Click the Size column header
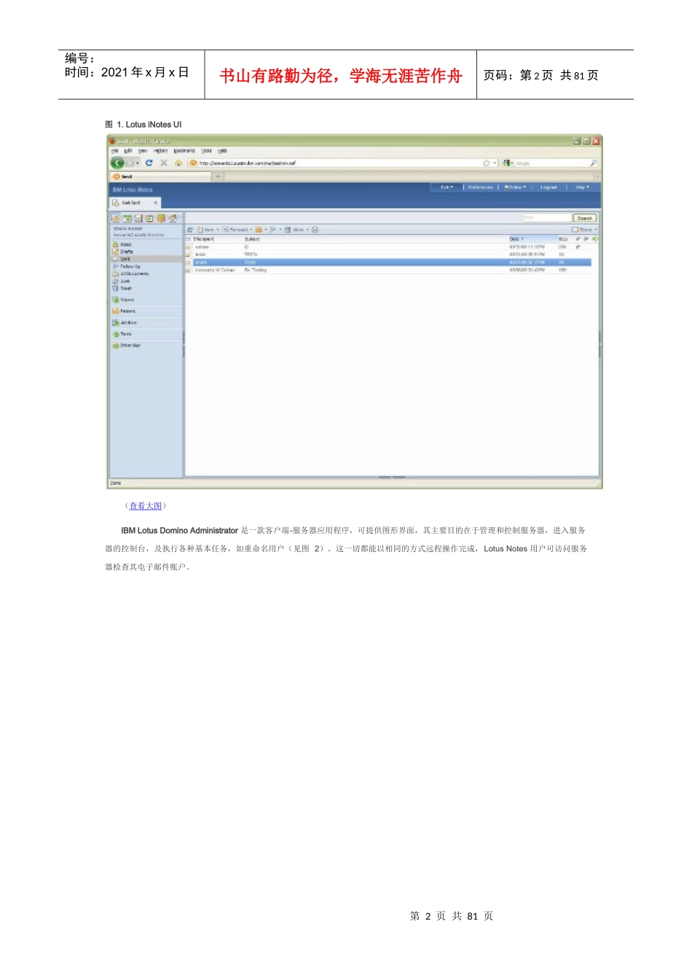Image resolution: width=692 pixels, height=980 pixels. coord(563,239)
